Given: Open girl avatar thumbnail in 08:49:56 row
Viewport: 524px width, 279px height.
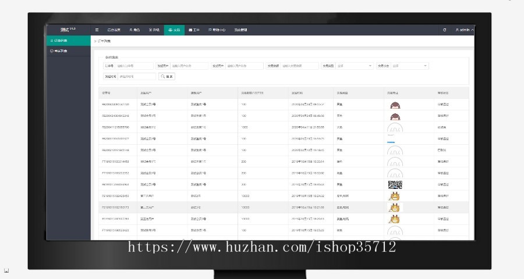Looking at the screenshot, I should (395, 116).
